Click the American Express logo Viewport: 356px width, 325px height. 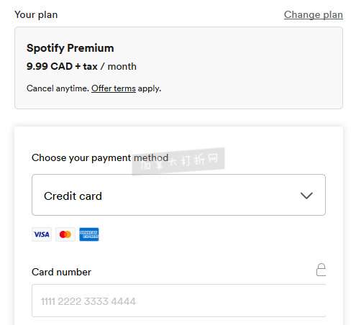click(x=89, y=234)
